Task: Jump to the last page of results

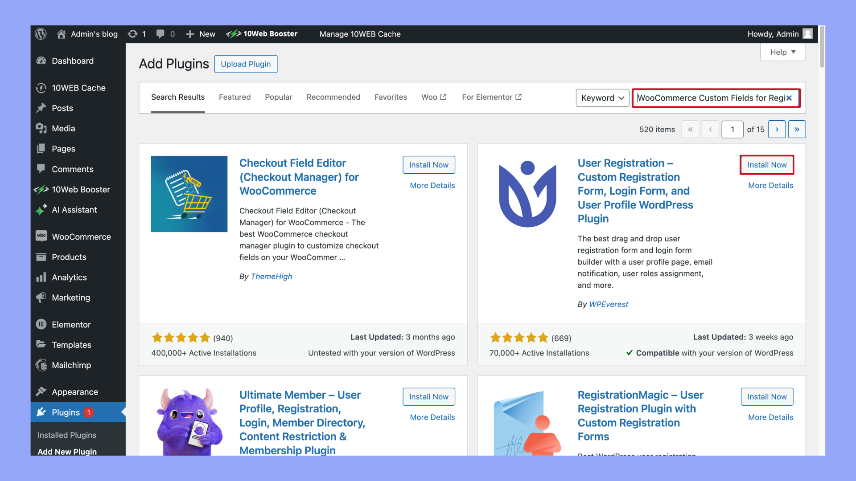Action: point(797,130)
